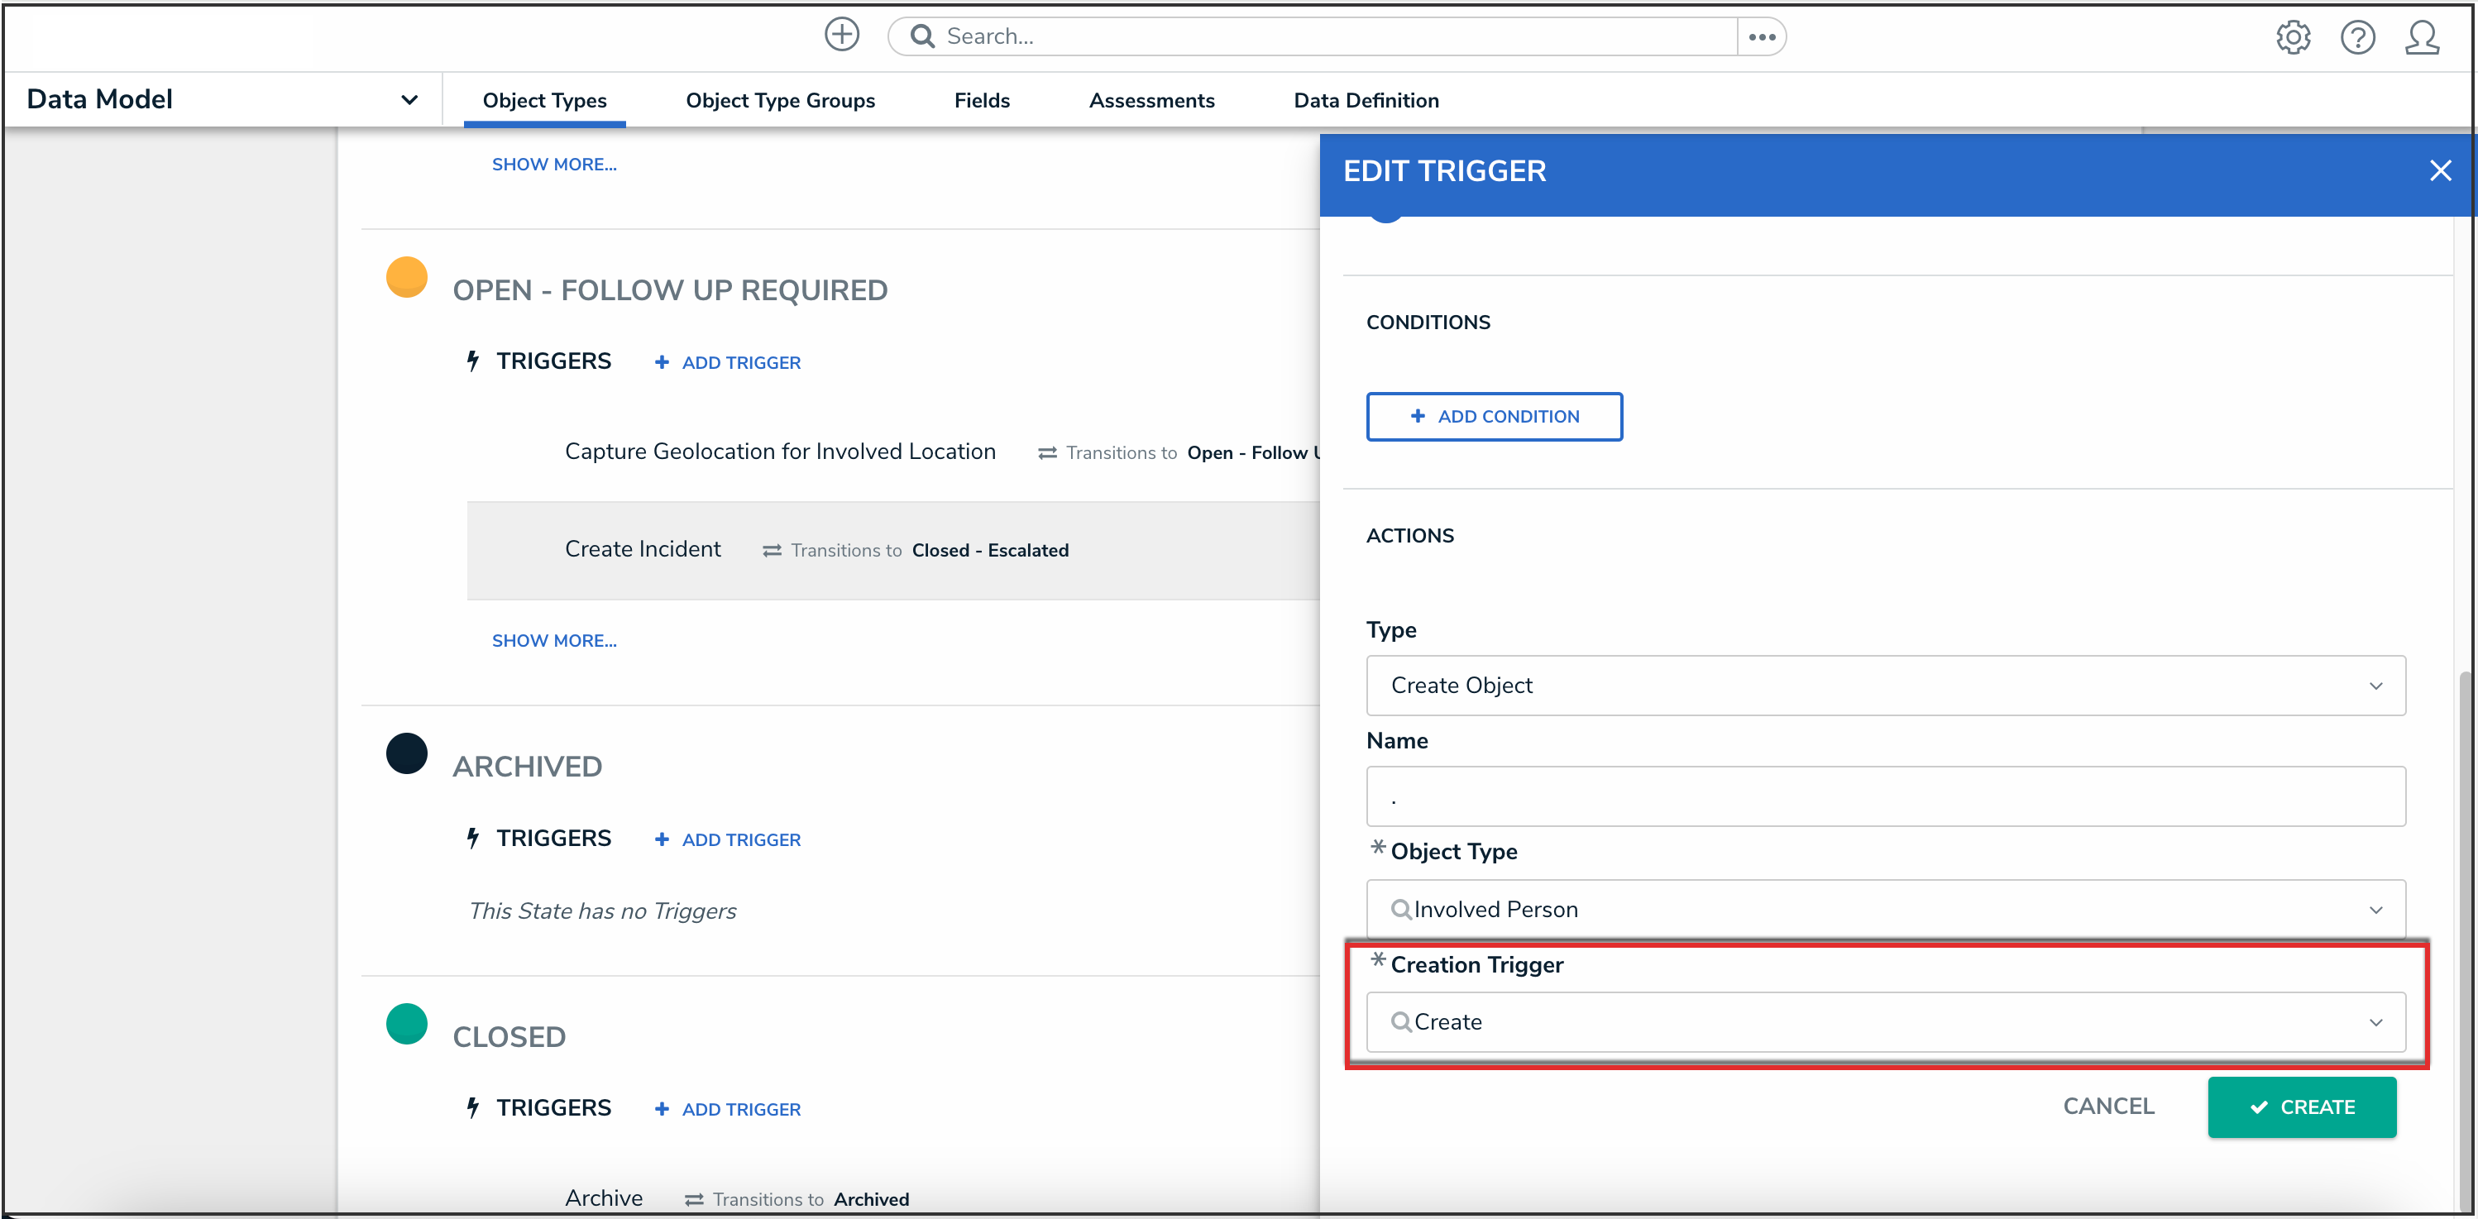Screen dimensions: 2478x1219
Task: Open the Type Create Object dropdown
Action: [x=1884, y=686]
